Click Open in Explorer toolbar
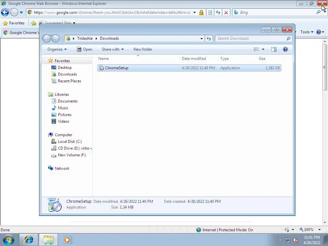328x246 pixels. [85, 49]
